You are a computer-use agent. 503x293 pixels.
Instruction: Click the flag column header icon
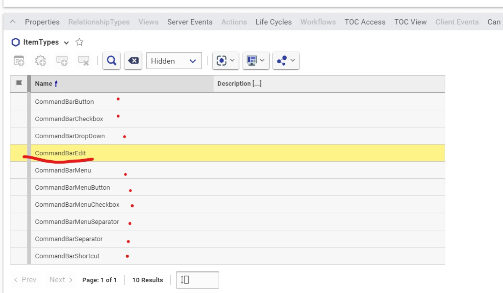click(x=19, y=83)
